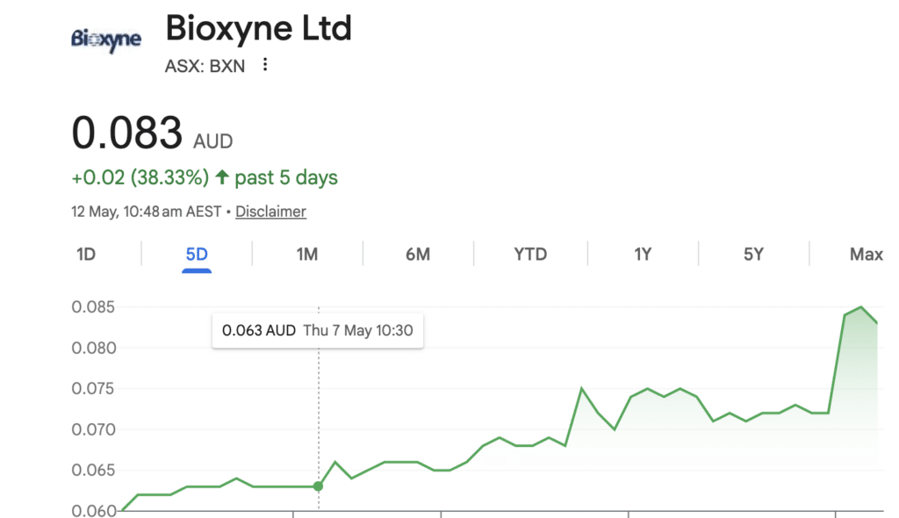Select the 5D time range tab
899x518 pixels.
click(x=197, y=254)
